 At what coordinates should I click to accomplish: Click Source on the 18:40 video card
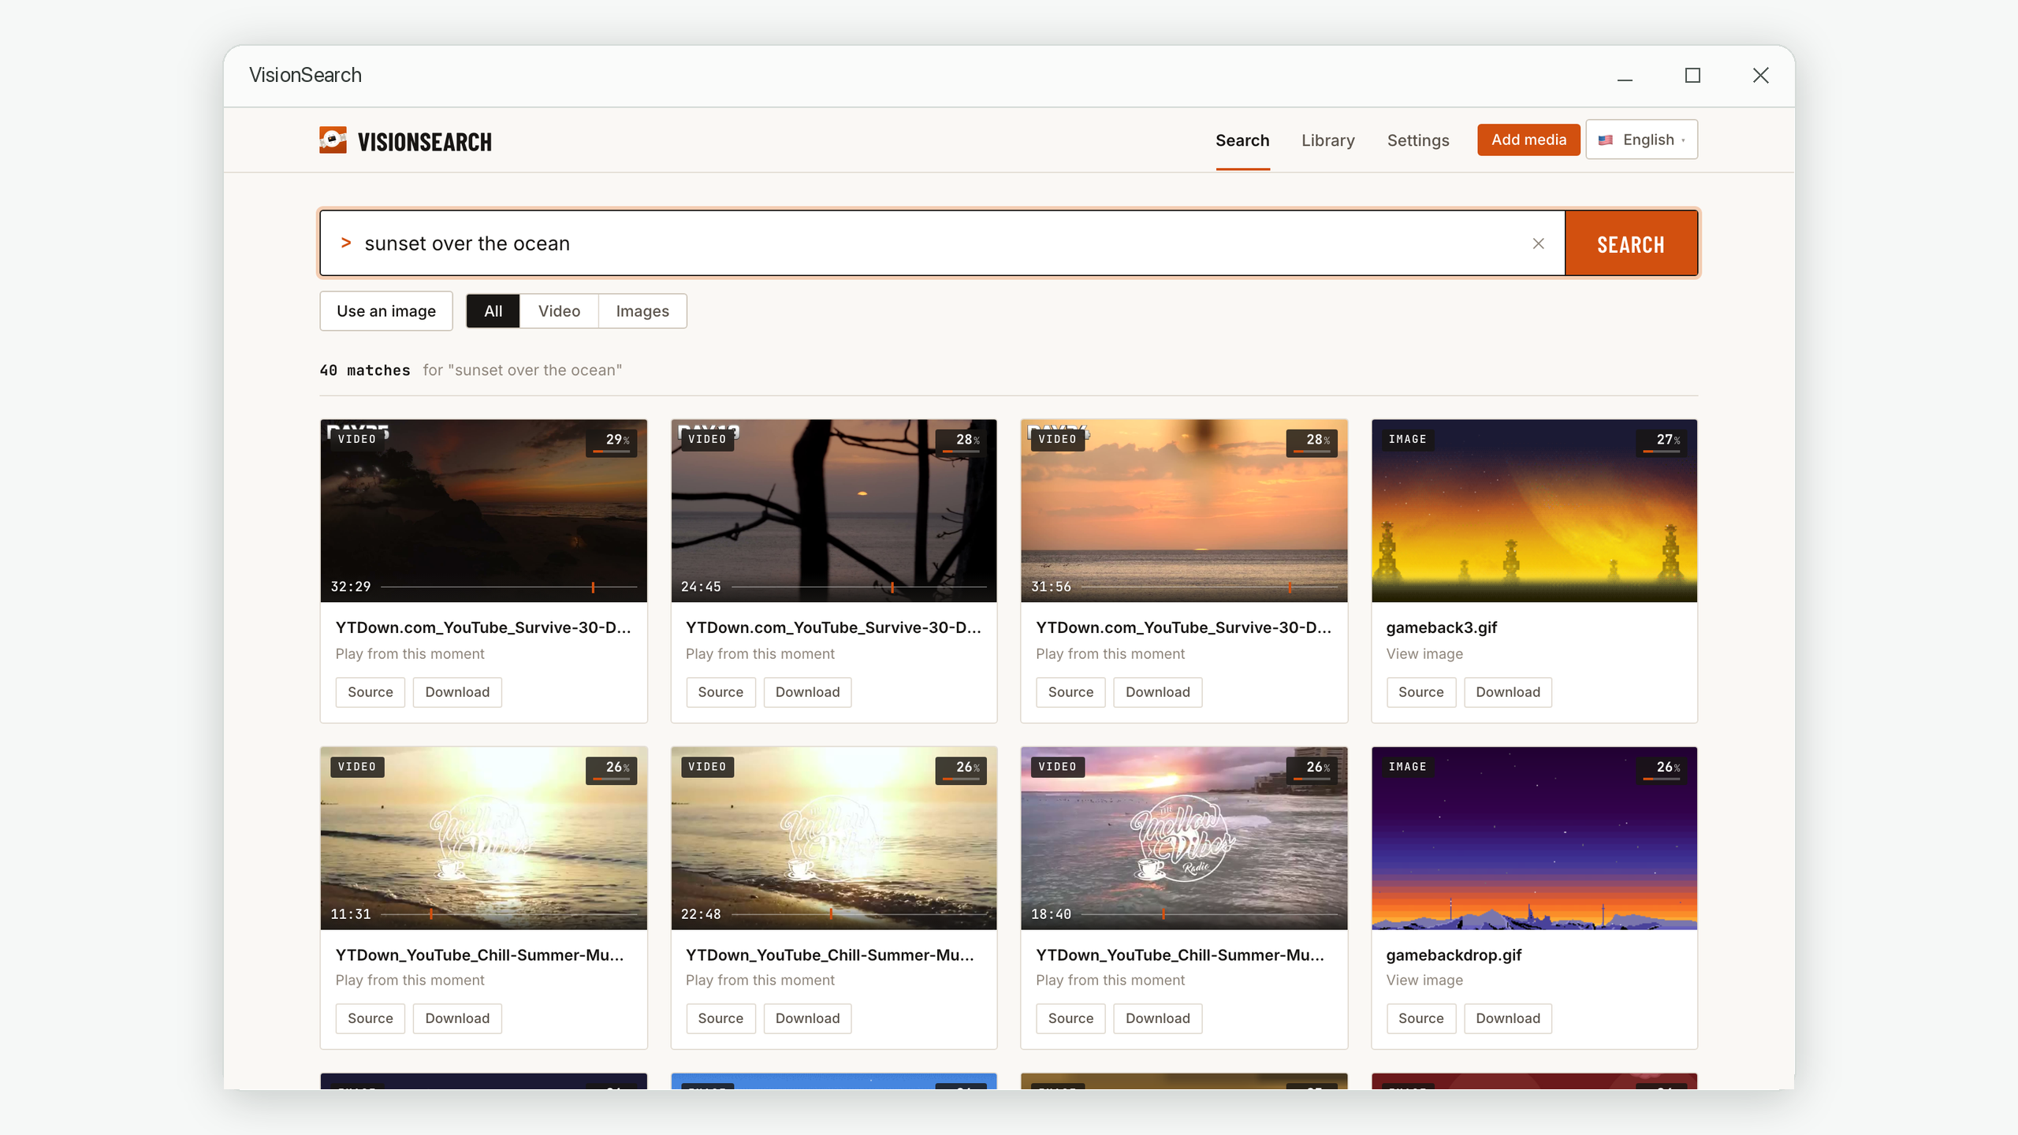pyautogui.click(x=1070, y=1018)
